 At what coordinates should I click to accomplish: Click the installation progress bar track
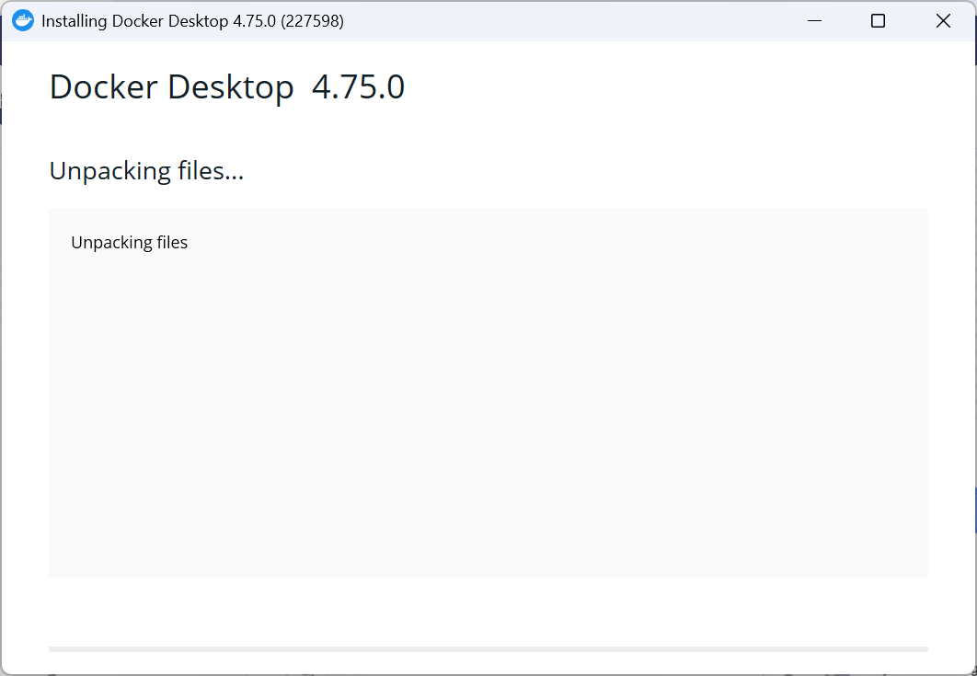488,649
